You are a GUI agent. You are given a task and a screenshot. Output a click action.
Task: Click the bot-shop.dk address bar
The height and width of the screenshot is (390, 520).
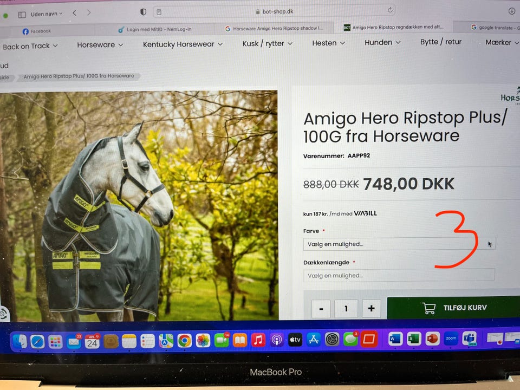click(x=274, y=11)
